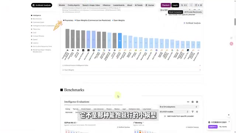The width and height of the screenshot is (236, 133).
Task: Open the GDPval-AA v2 chart link
Action: [x=70, y=123]
